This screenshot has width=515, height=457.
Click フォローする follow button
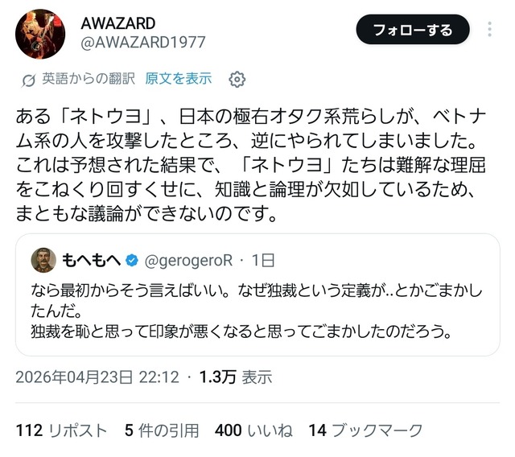click(413, 30)
